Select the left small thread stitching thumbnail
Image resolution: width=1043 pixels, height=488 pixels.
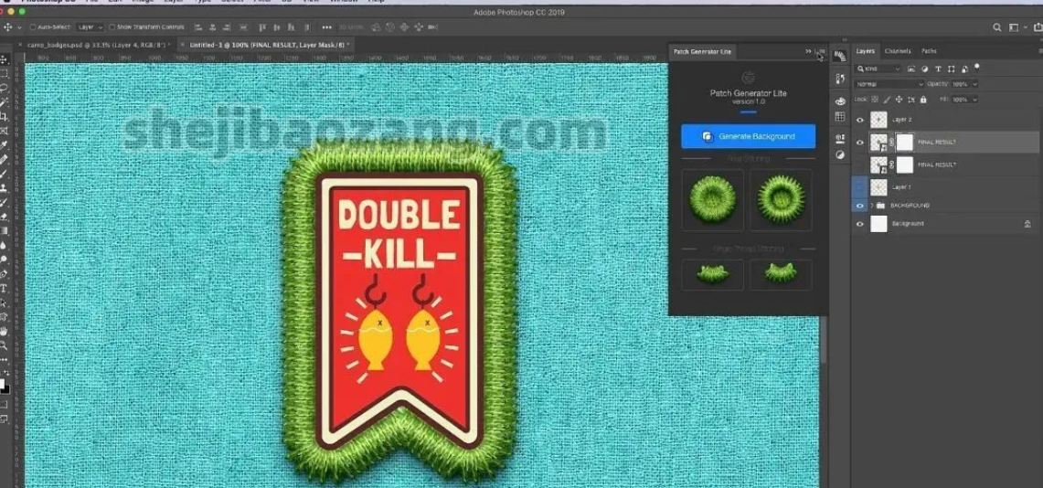[x=712, y=274]
